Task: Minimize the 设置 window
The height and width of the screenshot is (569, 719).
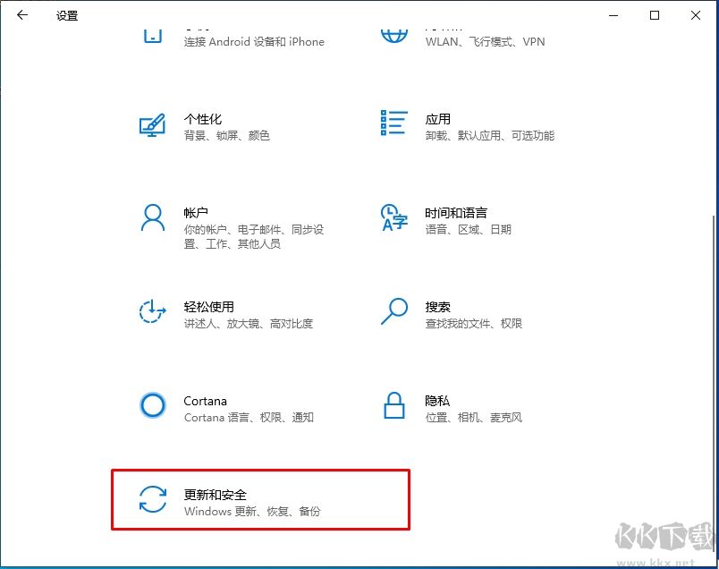Action: 613,15
